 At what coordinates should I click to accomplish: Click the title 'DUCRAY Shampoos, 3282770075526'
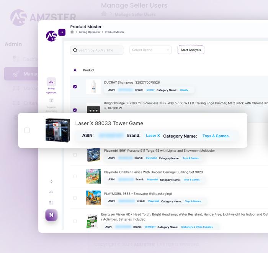click(132, 83)
